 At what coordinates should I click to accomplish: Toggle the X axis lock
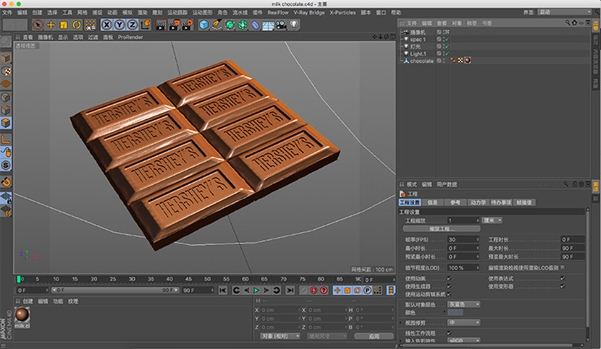tap(107, 25)
